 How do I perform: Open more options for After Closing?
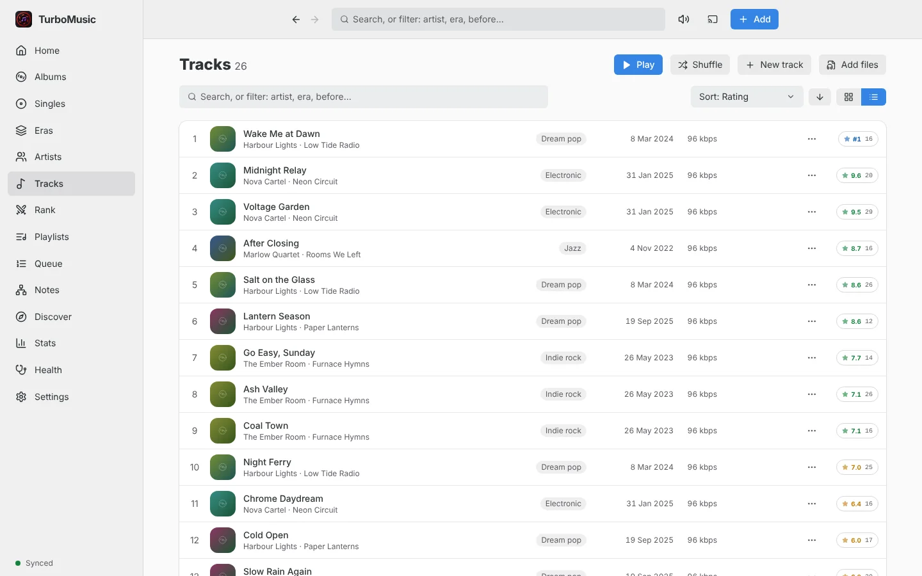click(x=812, y=248)
